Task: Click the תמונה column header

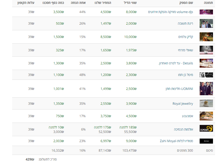Action: (x=208, y=3)
